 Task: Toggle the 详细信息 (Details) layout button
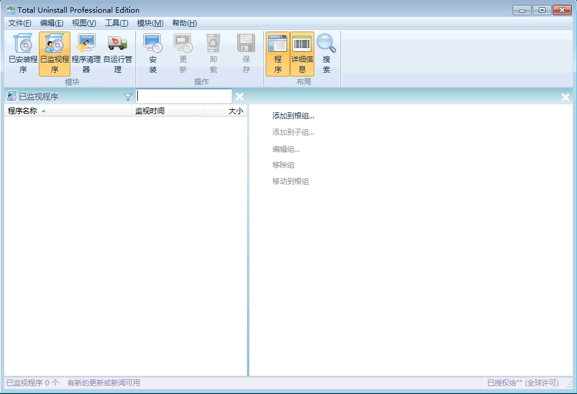point(302,53)
